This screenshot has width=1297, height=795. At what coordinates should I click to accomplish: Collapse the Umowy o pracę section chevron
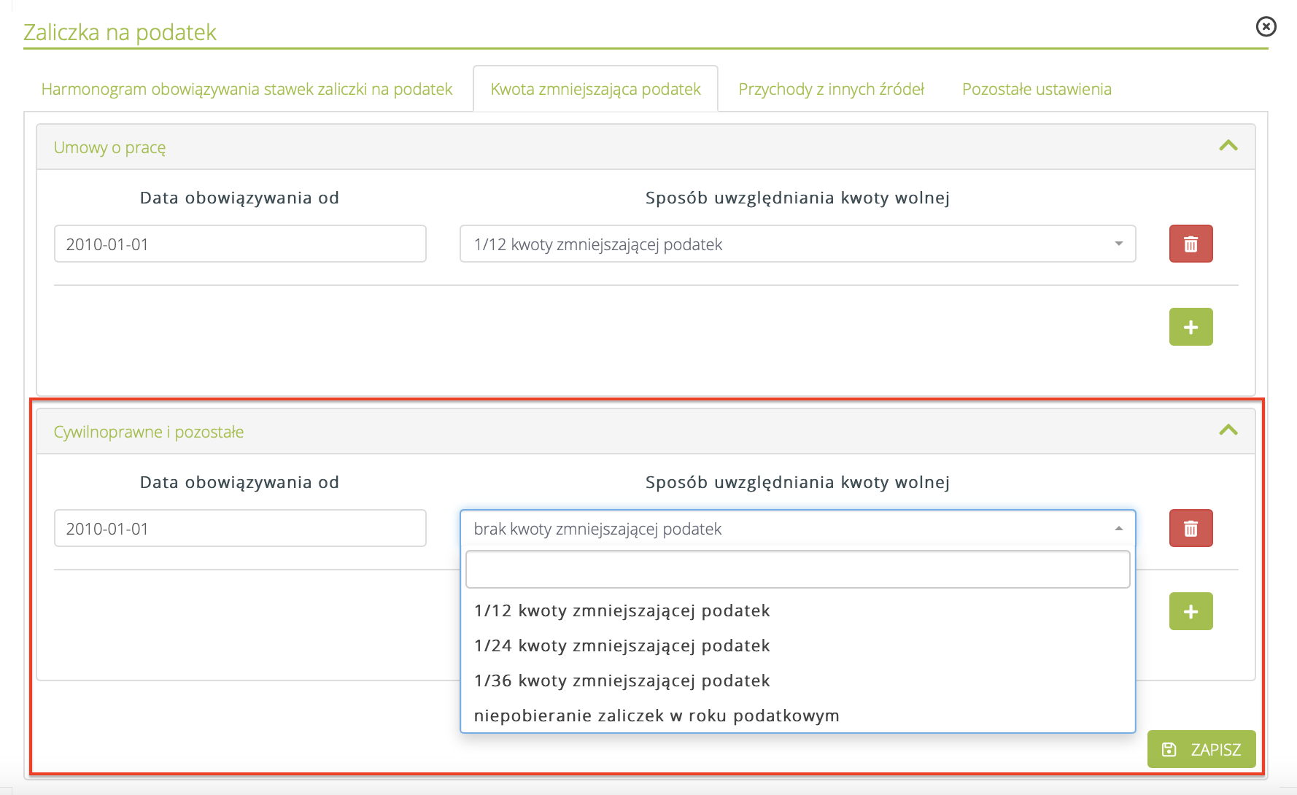pyautogui.click(x=1228, y=146)
